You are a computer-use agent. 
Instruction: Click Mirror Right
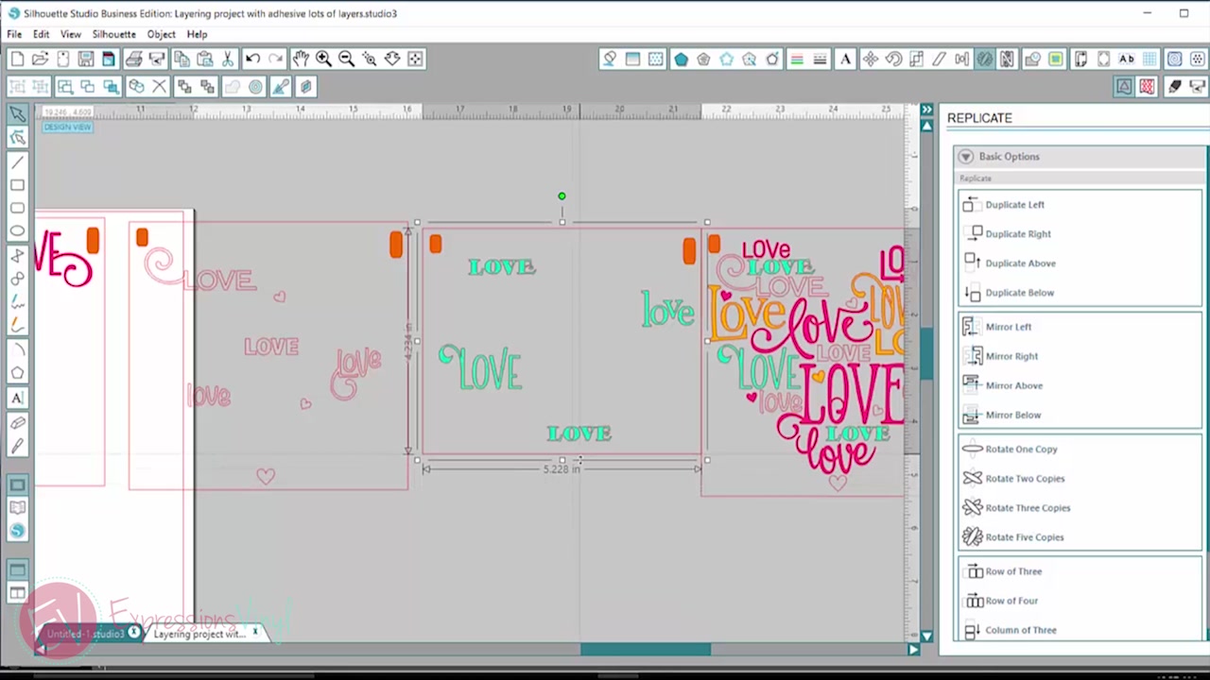pos(1011,356)
